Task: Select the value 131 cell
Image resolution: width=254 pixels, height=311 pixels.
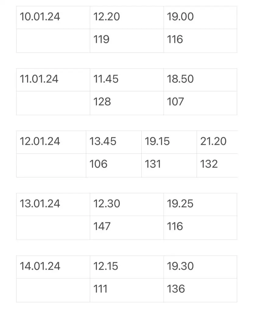Action: (x=169, y=166)
